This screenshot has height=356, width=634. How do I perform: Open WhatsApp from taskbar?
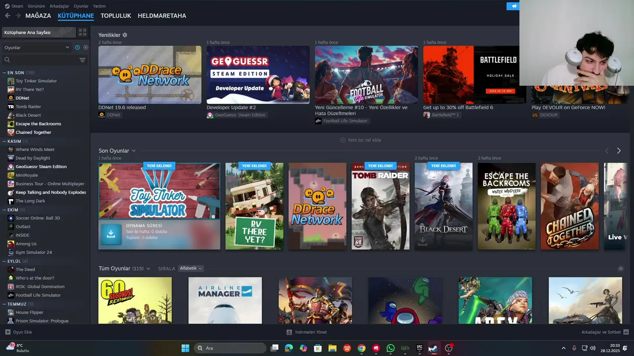[x=390, y=348]
